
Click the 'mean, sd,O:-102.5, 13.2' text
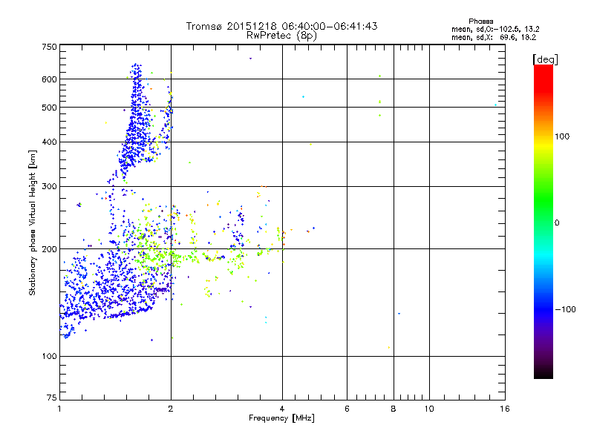(495, 29)
